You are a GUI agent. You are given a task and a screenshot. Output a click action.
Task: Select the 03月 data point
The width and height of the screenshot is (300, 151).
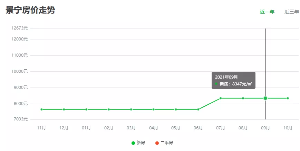tap(131, 109)
